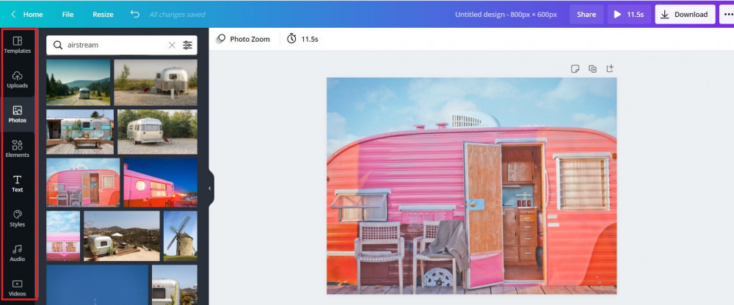Select the pink trailer at night photo
The width and height of the screenshot is (734, 305).
(x=161, y=183)
